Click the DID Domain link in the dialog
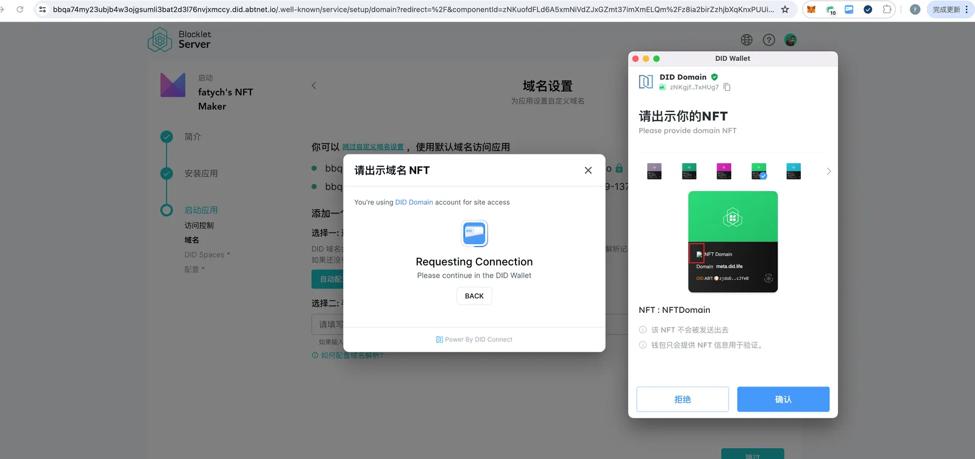Viewport: 975px width, 459px height. (x=414, y=202)
